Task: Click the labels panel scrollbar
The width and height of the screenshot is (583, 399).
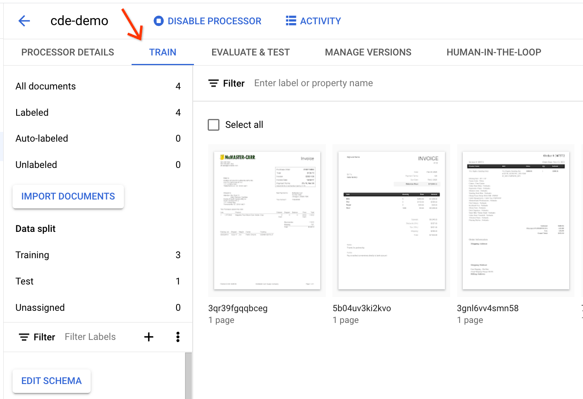Action: pos(188,375)
